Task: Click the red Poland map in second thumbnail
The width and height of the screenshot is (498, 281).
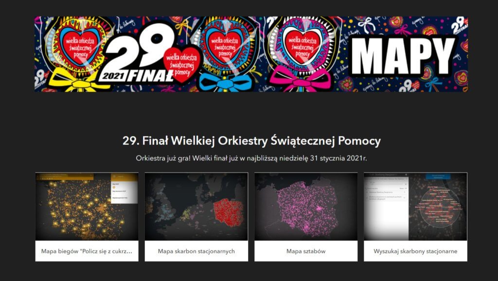Action: 229,213
